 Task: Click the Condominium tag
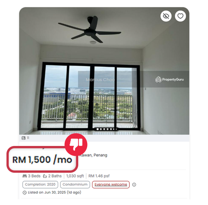pyautogui.click(x=75, y=184)
